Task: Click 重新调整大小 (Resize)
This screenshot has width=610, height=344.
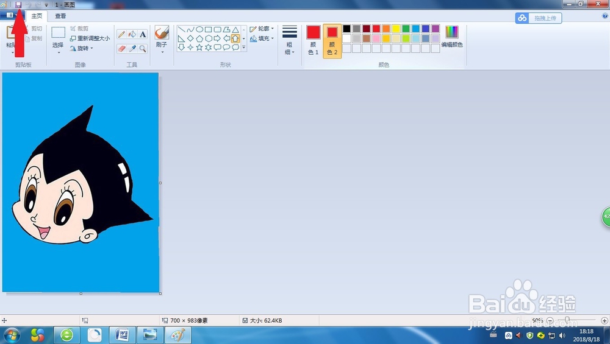Action: click(x=90, y=38)
